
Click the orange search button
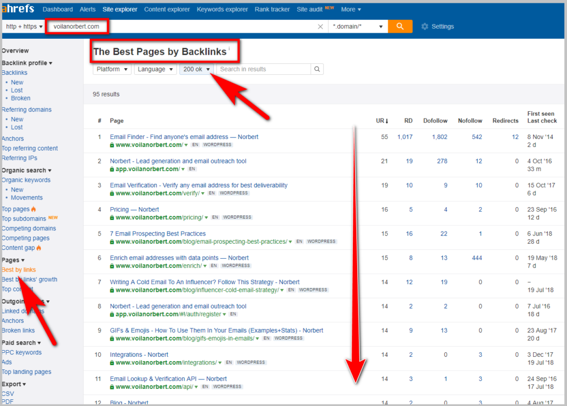(400, 27)
